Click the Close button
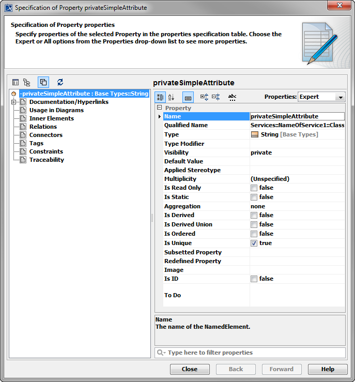 (190, 369)
